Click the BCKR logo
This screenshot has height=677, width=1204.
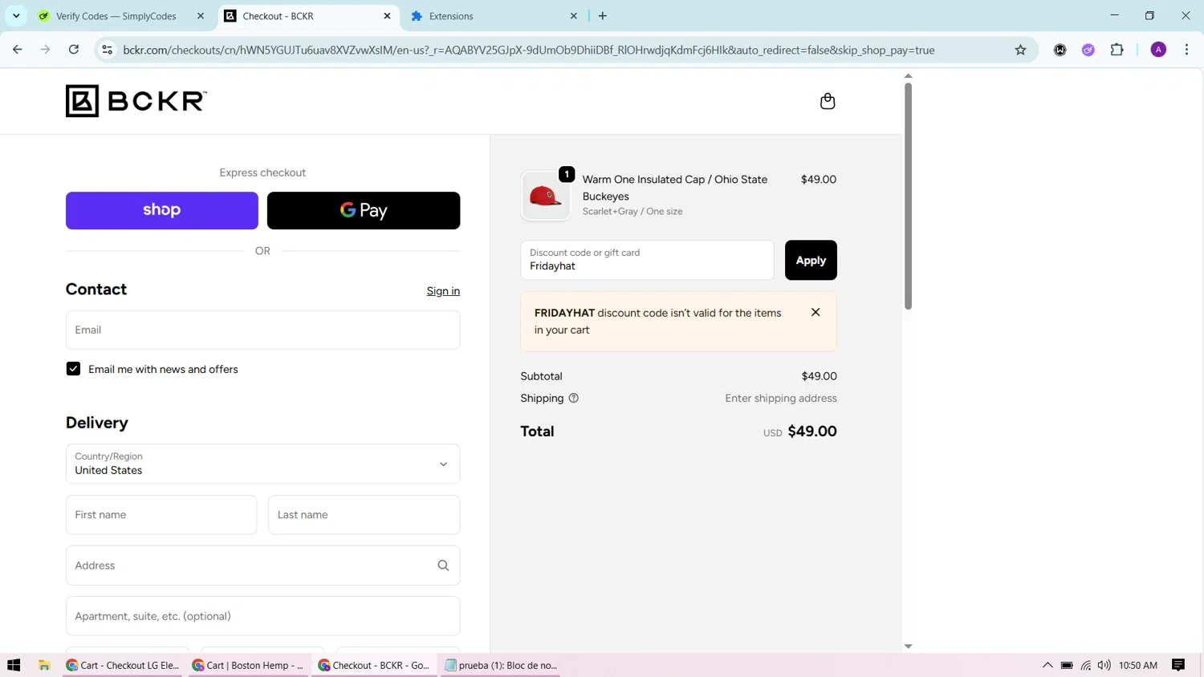(x=136, y=101)
